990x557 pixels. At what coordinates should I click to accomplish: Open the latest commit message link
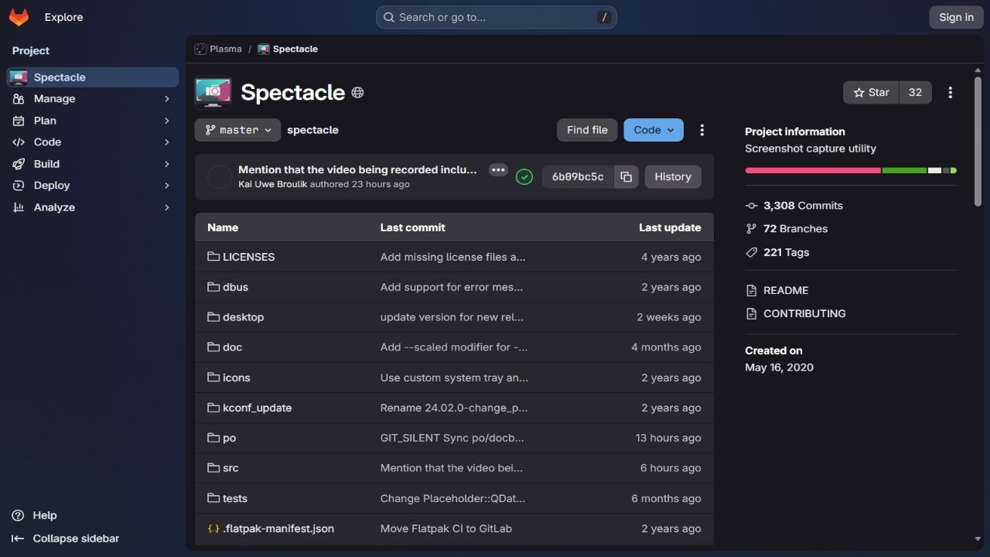(357, 169)
